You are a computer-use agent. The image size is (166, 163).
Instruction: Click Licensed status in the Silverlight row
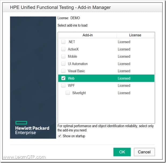(x=124, y=93)
